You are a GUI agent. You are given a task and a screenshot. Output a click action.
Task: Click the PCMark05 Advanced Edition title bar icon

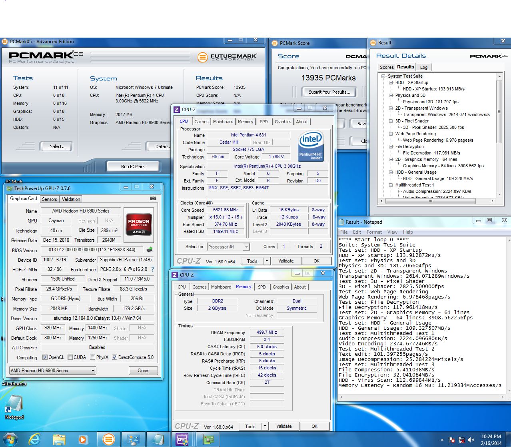pos(5,42)
